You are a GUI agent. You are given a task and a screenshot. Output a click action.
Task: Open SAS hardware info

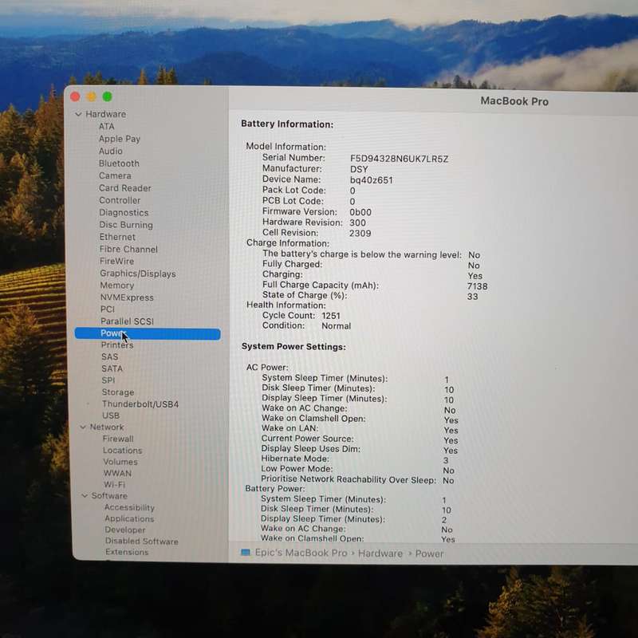(110, 356)
